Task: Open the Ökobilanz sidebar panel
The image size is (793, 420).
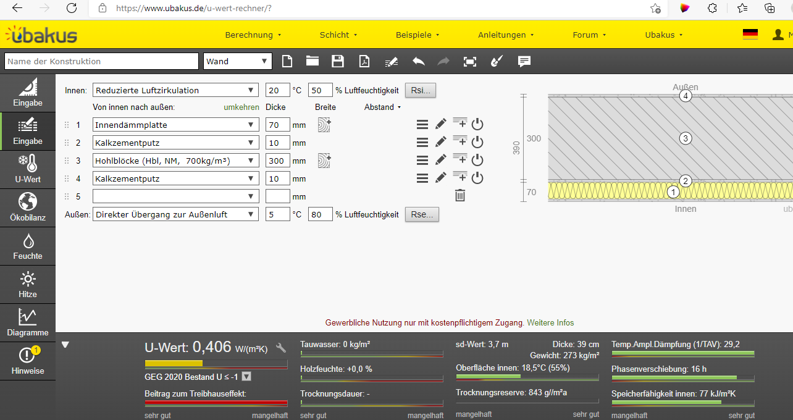Action: pos(28,209)
